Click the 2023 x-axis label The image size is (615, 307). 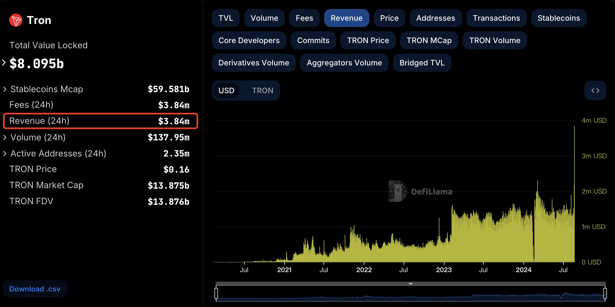pyautogui.click(x=444, y=270)
